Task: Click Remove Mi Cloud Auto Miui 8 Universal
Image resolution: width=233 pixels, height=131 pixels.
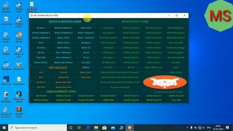Action: (120, 78)
